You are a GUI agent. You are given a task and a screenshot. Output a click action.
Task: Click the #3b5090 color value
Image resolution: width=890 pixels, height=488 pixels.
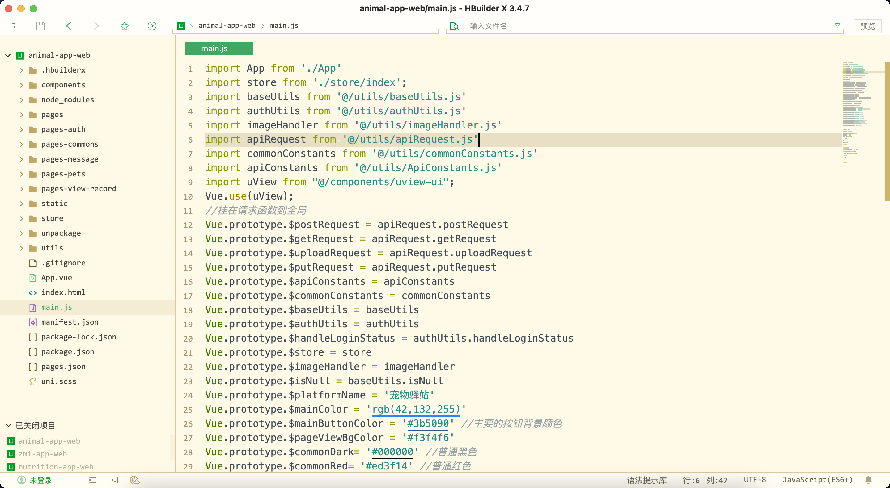(x=428, y=423)
